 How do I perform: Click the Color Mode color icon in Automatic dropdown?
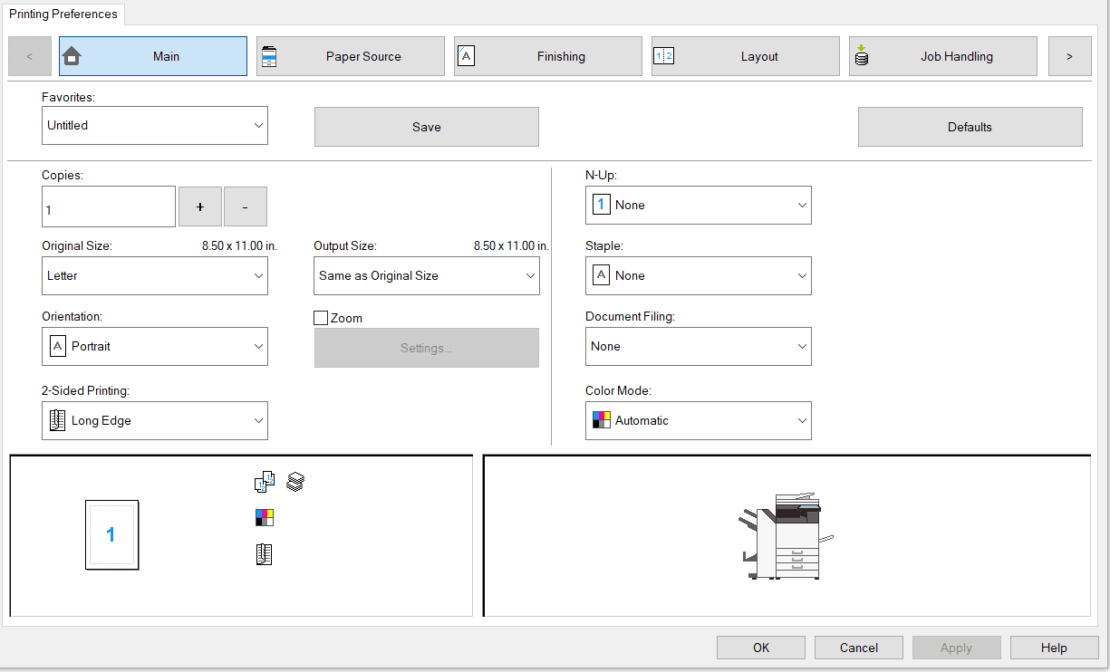click(x=602, y=420)
